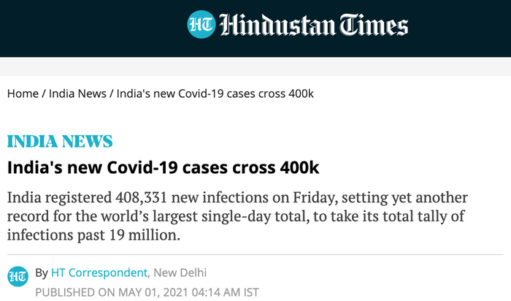Click the divider line below the summary
Image resolution: width=511 pixels, height=301 pixels.
coord(255,255)
